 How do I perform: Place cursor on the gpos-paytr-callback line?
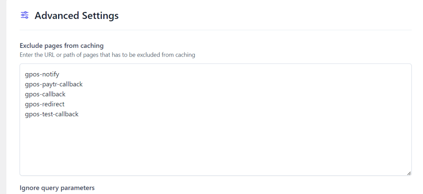[54, 84]
